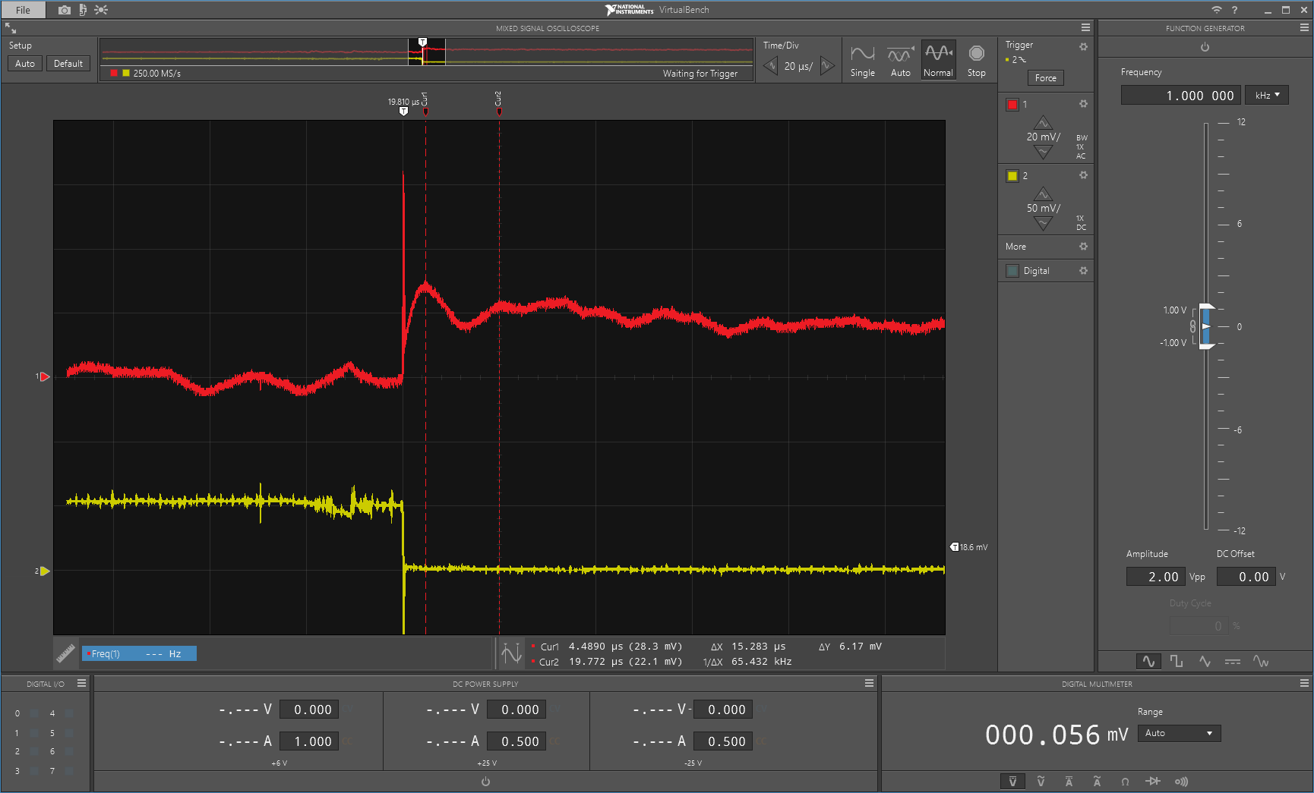Click the Freq(1) measurement entry

pyautogui.click(x=139, y=653)
